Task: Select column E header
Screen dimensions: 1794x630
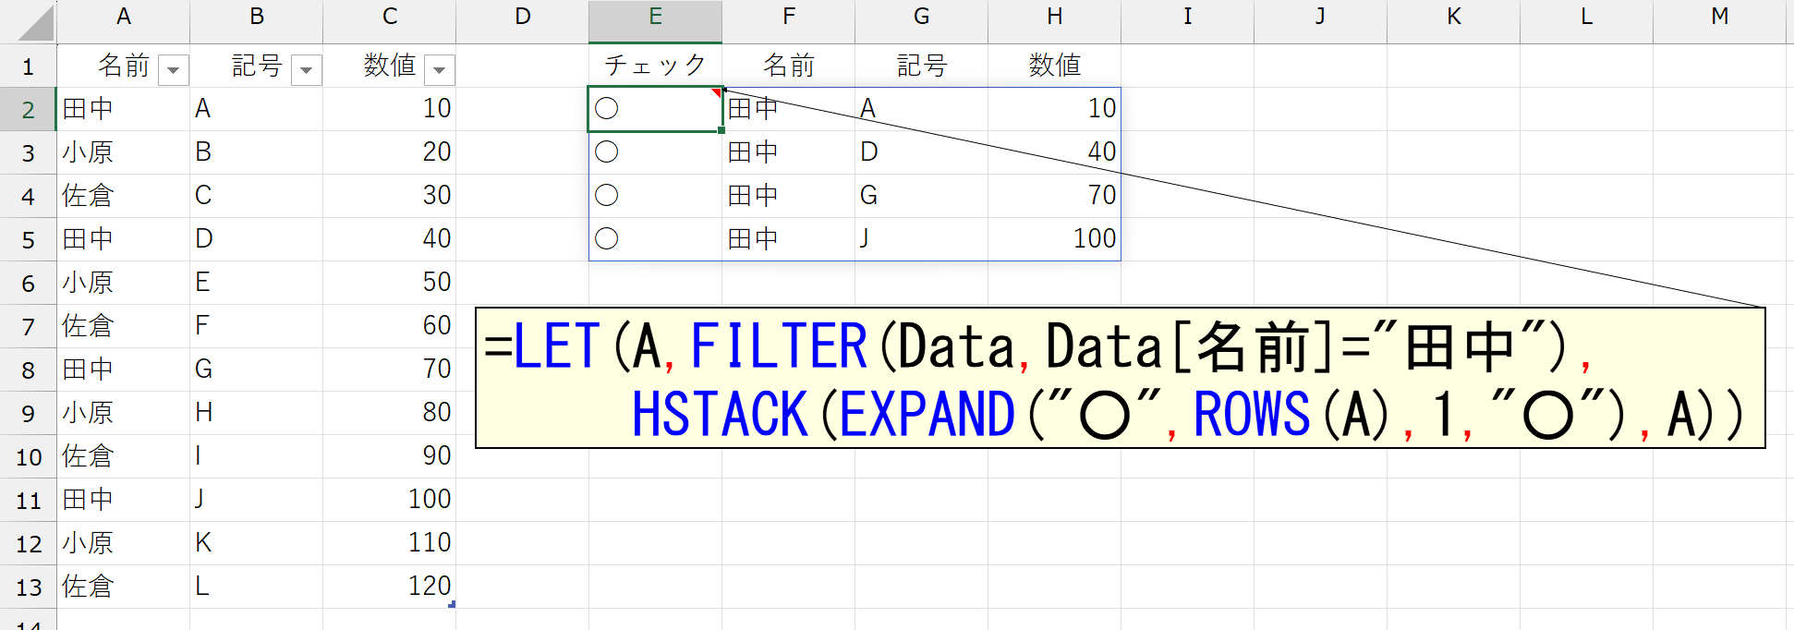Action: coord(655,18)
